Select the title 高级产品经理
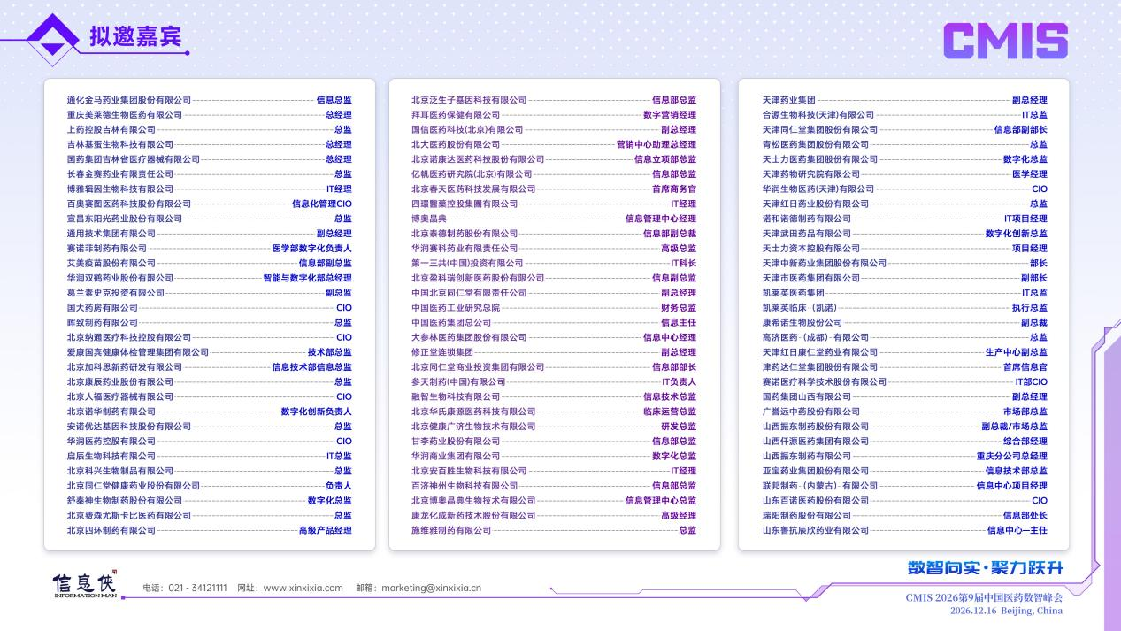 [325, 531]
